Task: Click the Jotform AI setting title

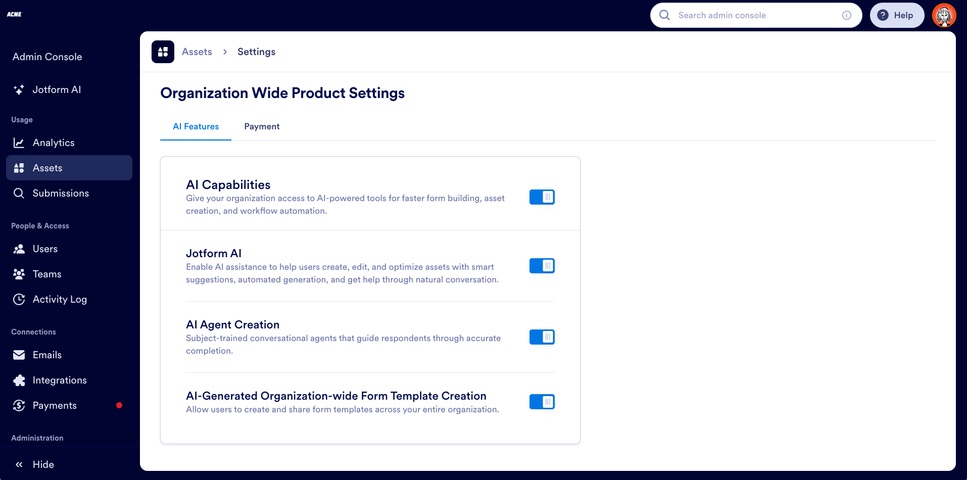Action: (x=214, y=253)
